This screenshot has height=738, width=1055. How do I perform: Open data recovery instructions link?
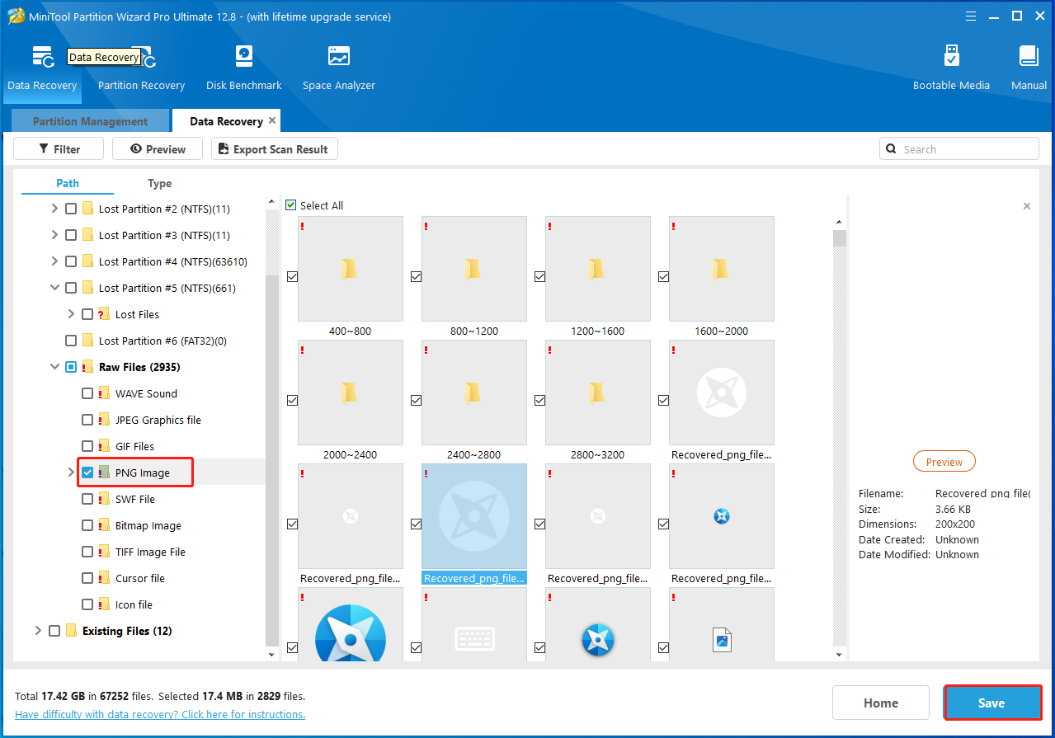click(160, 714)
